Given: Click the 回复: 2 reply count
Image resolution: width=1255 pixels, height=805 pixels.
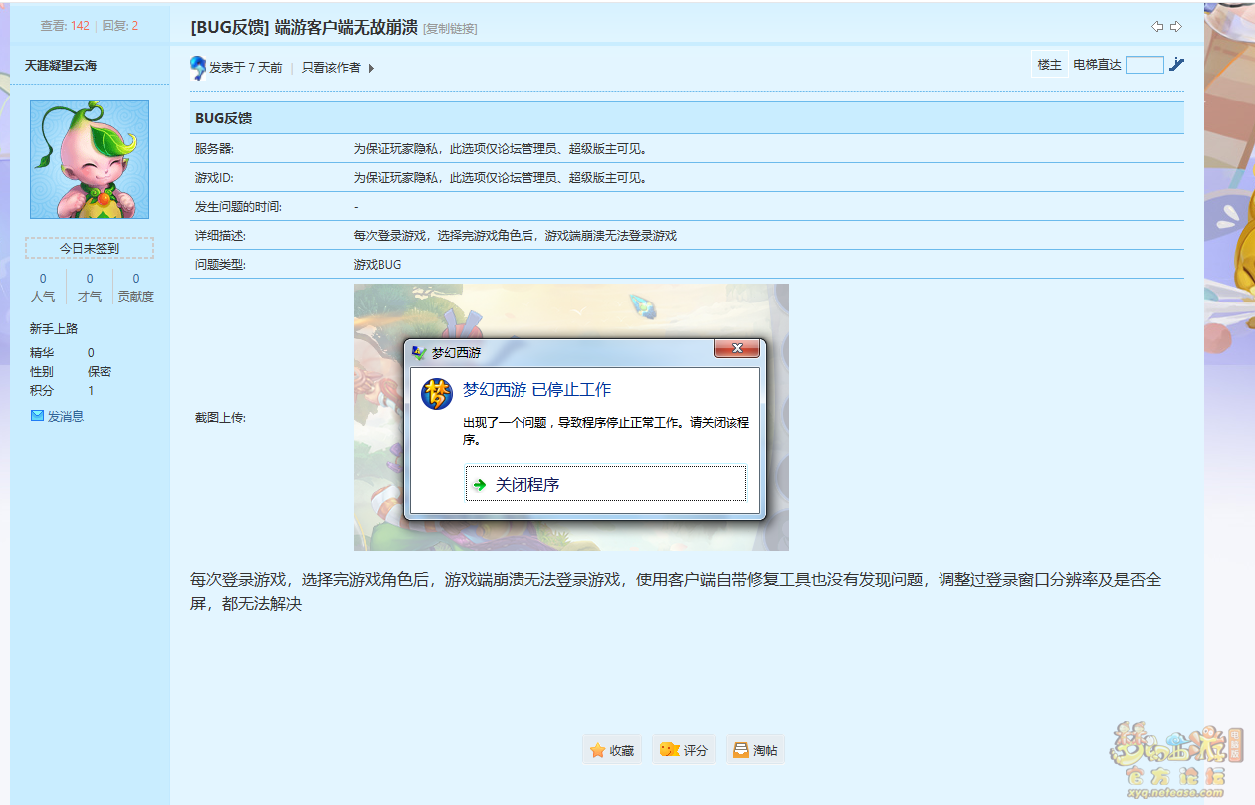Looking at the screenshot, I should (120, 26).
